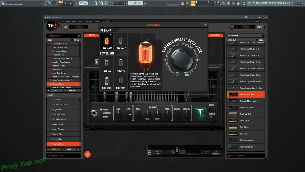Viewport: 305px width, 172px height.
Task: Click the add pattern plus button
Action: [x=145, y=3]
